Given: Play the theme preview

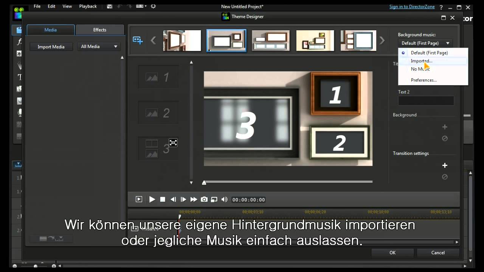Looking at the screenshot, I should pyautogui.click(x=152, y=199).
